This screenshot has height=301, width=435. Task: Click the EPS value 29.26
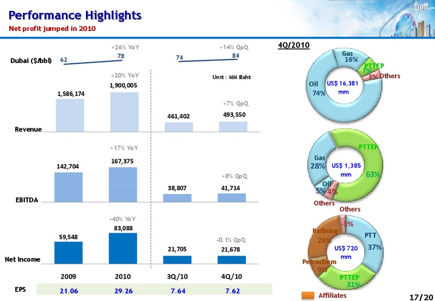123,291
